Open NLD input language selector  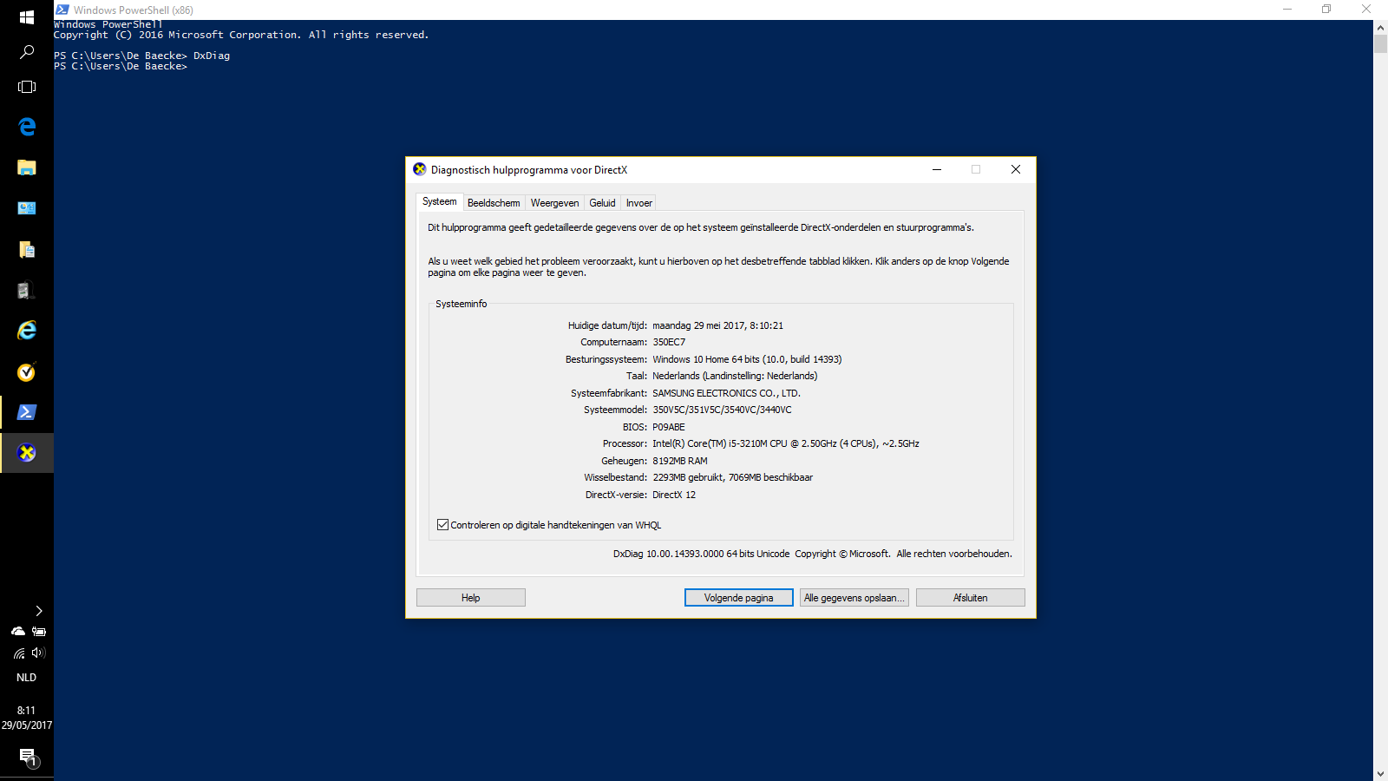coord(27,678)
